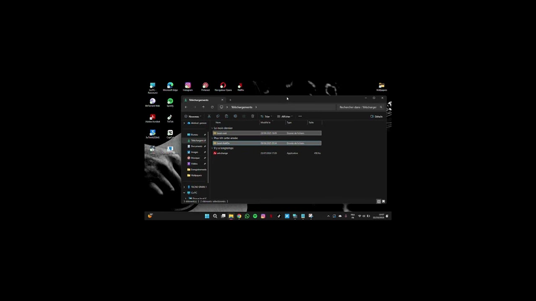Collapse the Il y a longtemps group
This screenshot has width=536, height=301.
pos(212,148)
